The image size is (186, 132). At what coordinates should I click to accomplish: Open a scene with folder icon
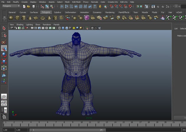click(29, 6)
